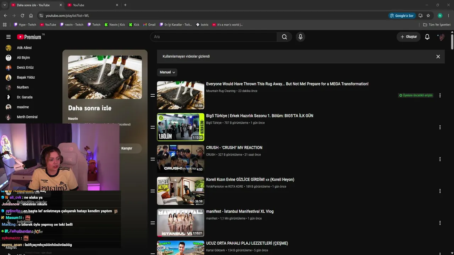The height and width of the screenshot is (255, 454).
Task: Open Hype - Twitch bookmark
Action: (25, 25)
